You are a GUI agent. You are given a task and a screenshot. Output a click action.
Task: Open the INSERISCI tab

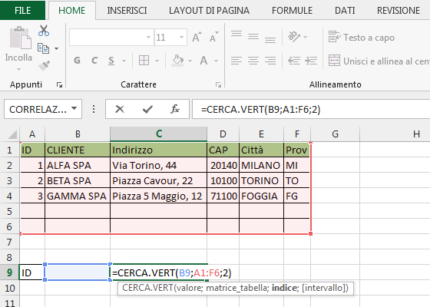coord(127,11)
